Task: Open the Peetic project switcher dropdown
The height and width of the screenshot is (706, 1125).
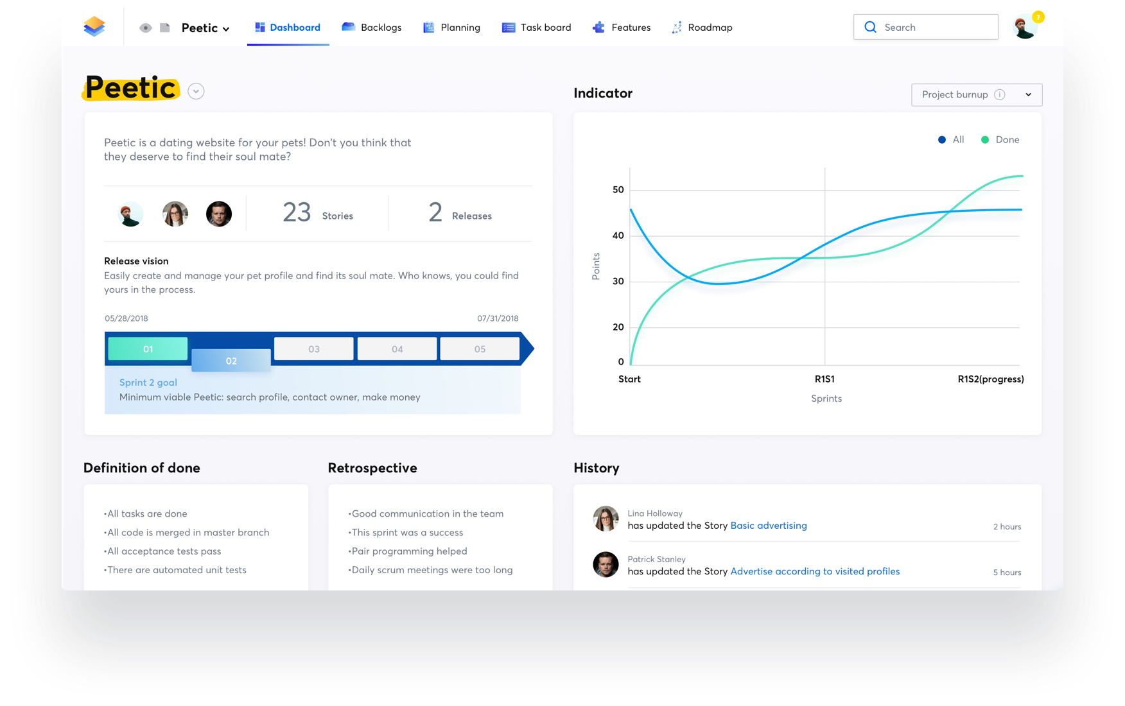Action: point(205,28)
